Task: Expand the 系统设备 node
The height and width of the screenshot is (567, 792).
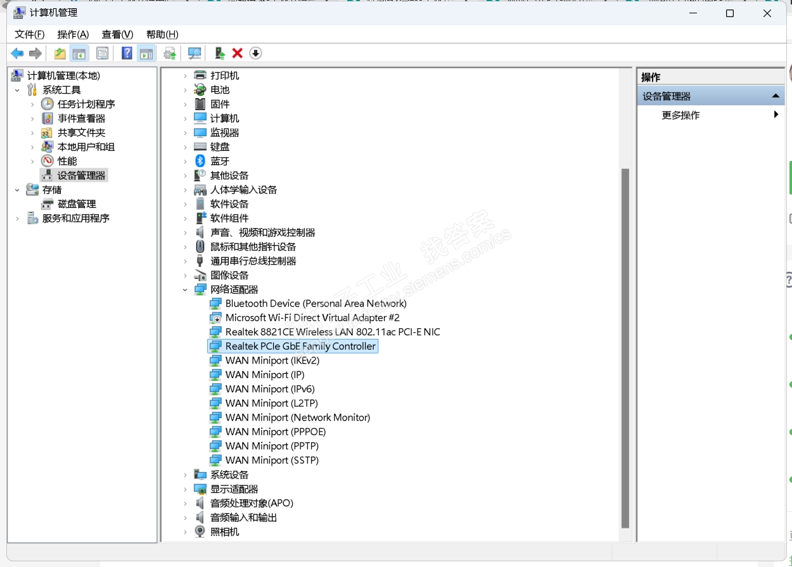Action: click(x=185, y=475)
